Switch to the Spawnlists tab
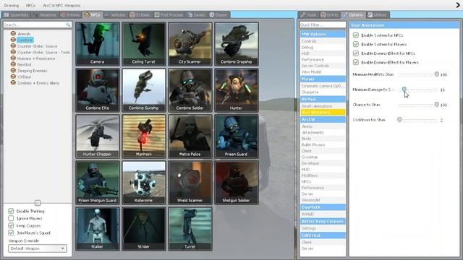The height and width of the screenshot is (260, 463). 17,14
